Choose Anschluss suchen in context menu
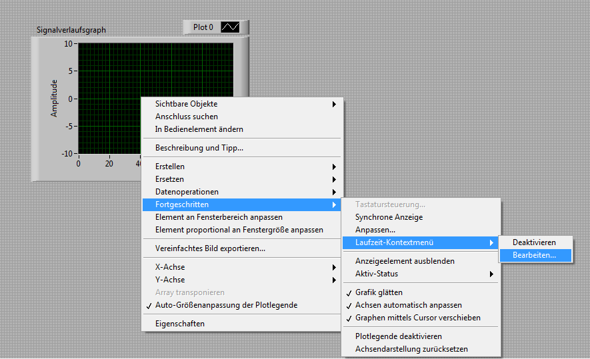This screenshot has width=590, height=359. pyautogui.click(x=241, y=117)
